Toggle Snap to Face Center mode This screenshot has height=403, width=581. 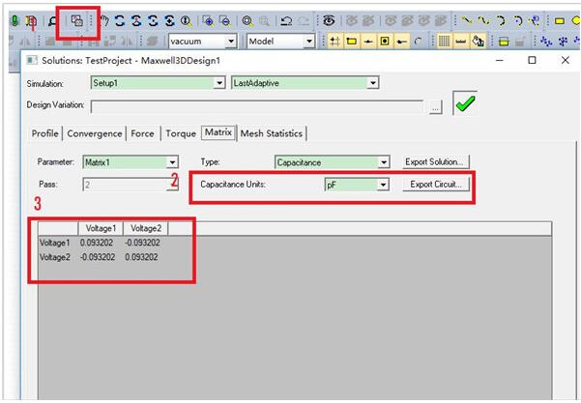click(385, 42)
